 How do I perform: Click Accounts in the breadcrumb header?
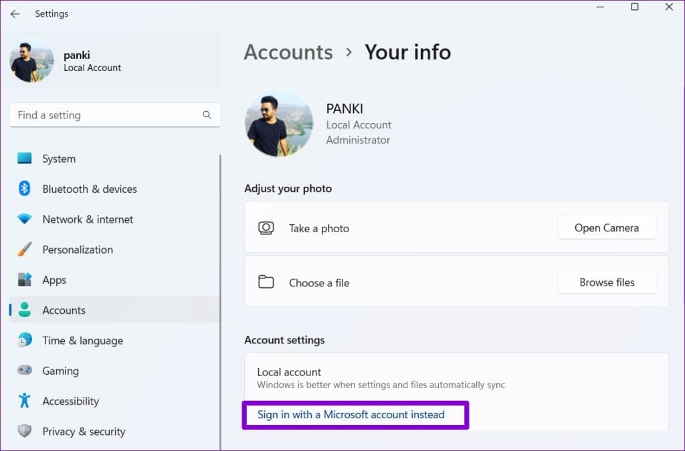pyautogui.click(x=288, y=52)
